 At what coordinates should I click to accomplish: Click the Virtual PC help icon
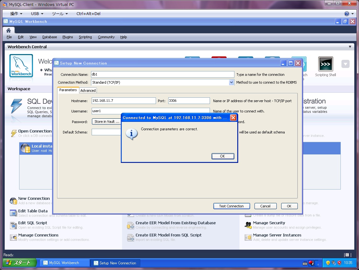pos(347,14)
